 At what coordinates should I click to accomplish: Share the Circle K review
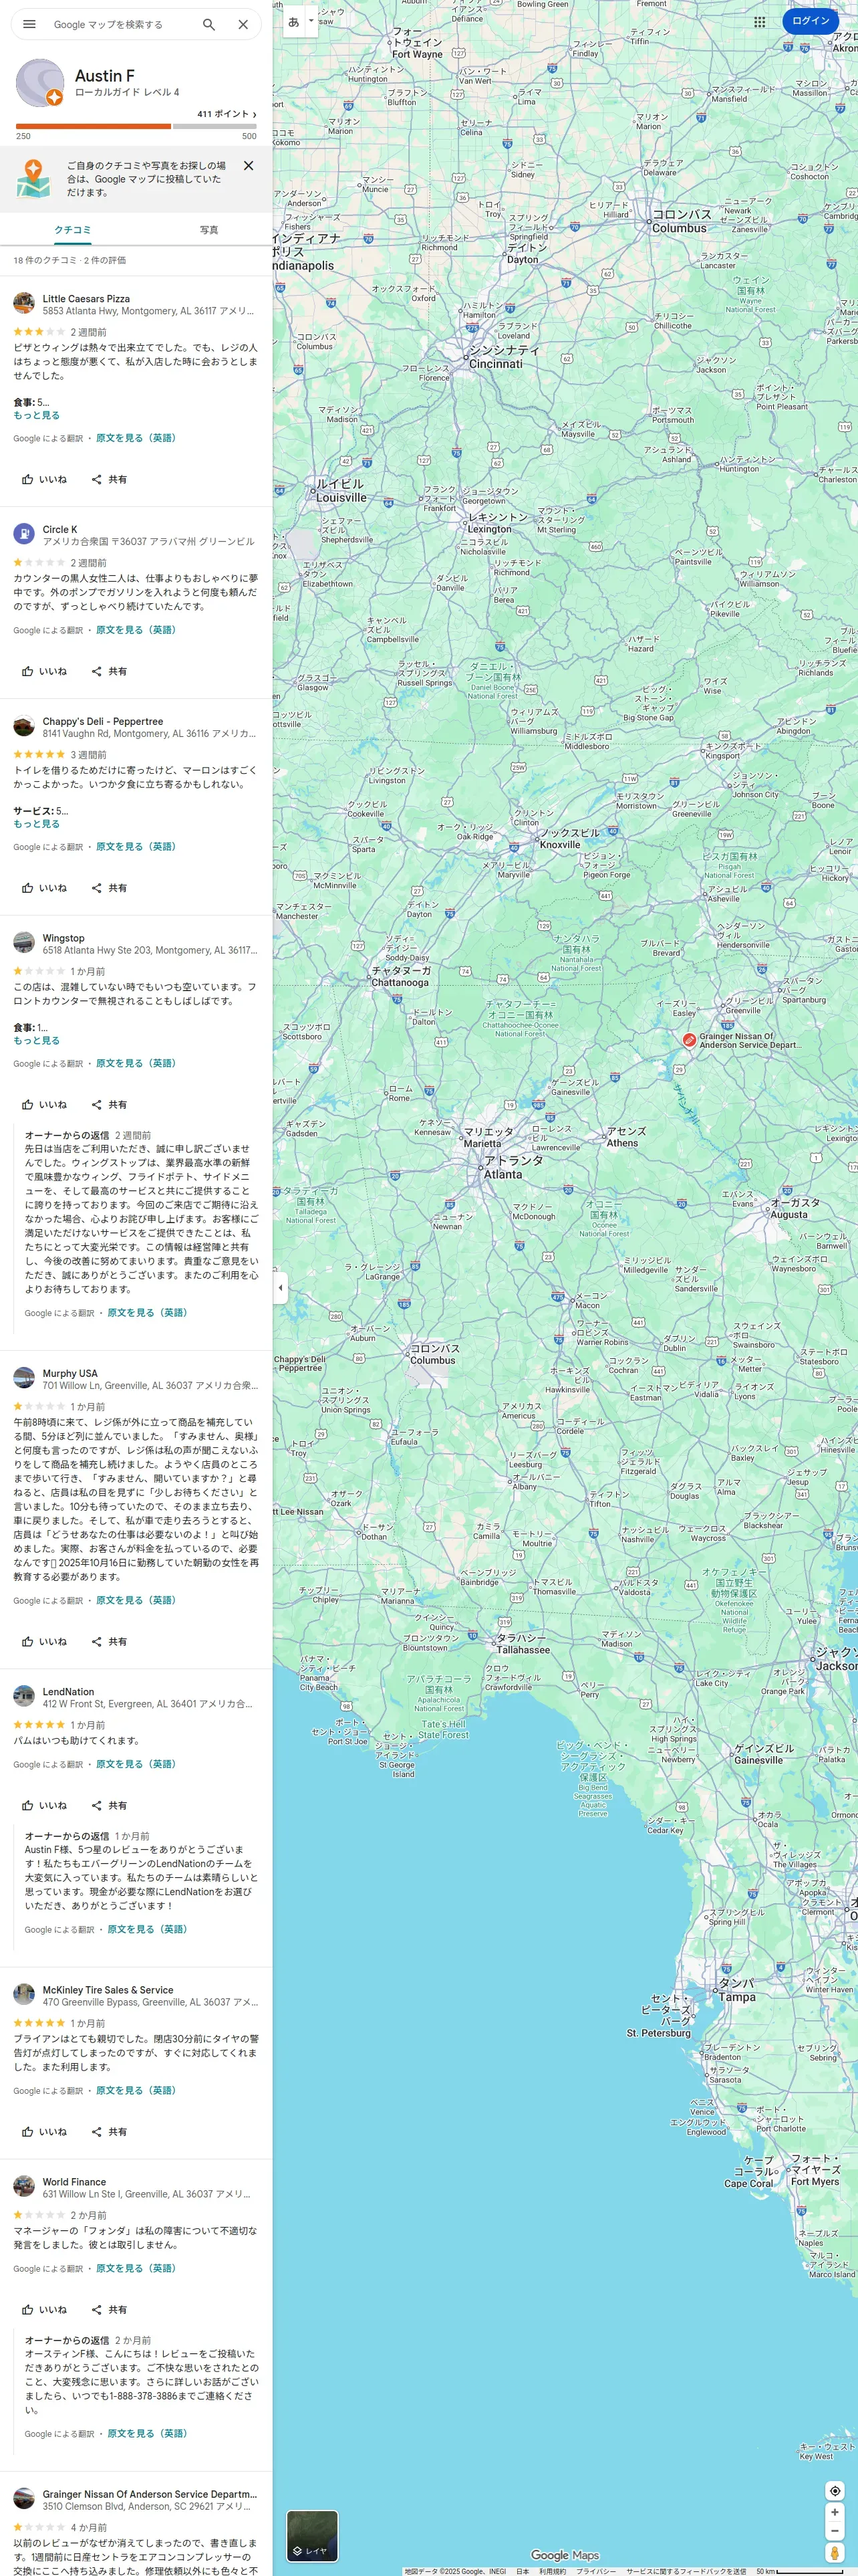(x=109, y=671)
